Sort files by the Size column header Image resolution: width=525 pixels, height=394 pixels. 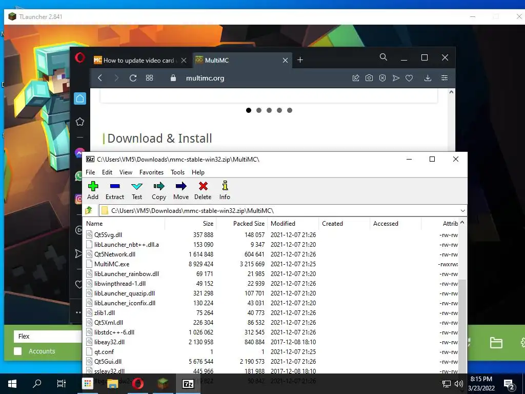[191, 224]
